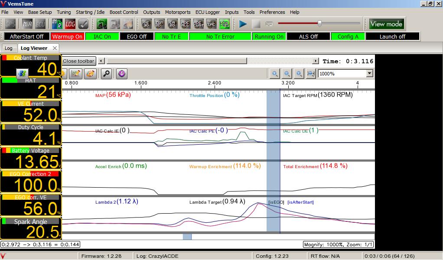The width and height of the screenshot is (443, 260).
Task: Click the GPS toolbar icon
Action: coord(10,24)
